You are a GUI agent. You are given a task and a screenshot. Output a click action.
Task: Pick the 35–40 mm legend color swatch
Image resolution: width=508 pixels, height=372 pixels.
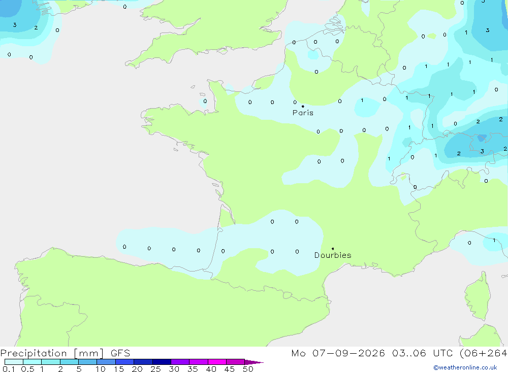coord(199,362)
